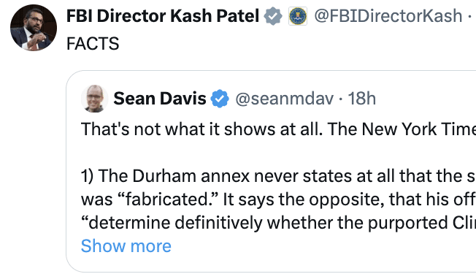Click the FBI seal affiliation badge
Image resolution: width=476 pixels, height=274 pixels.
tap(298, 16)
